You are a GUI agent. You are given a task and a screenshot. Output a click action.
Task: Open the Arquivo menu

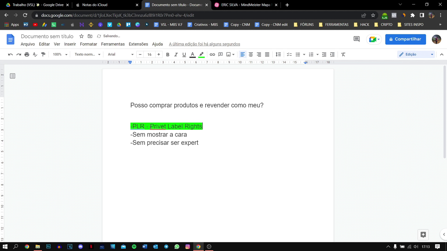coord(28,44)
